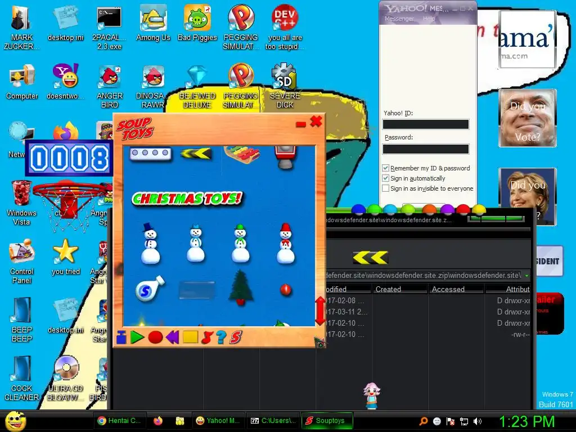Click the red vertical scroll arrow in Souptoys

[x=320, y=310]
